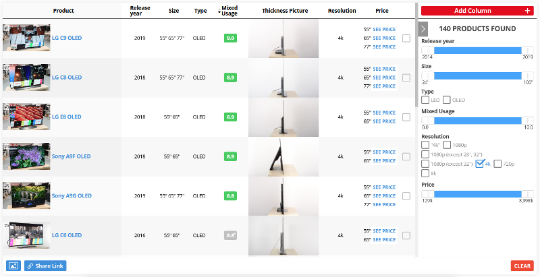The height and width of the screenshot is (277, 540).
Task: Check the 1080p resolution filter
Action: tap(447, 144)
